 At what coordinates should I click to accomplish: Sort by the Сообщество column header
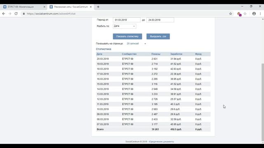(129, 54)
